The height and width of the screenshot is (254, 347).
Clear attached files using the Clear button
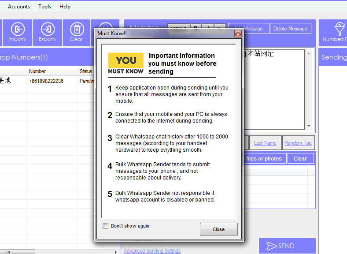point(300,159)
